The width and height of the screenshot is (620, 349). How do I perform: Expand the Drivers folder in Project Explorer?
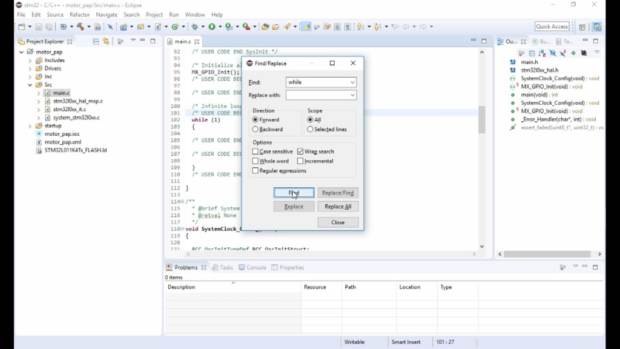point(30,68)
